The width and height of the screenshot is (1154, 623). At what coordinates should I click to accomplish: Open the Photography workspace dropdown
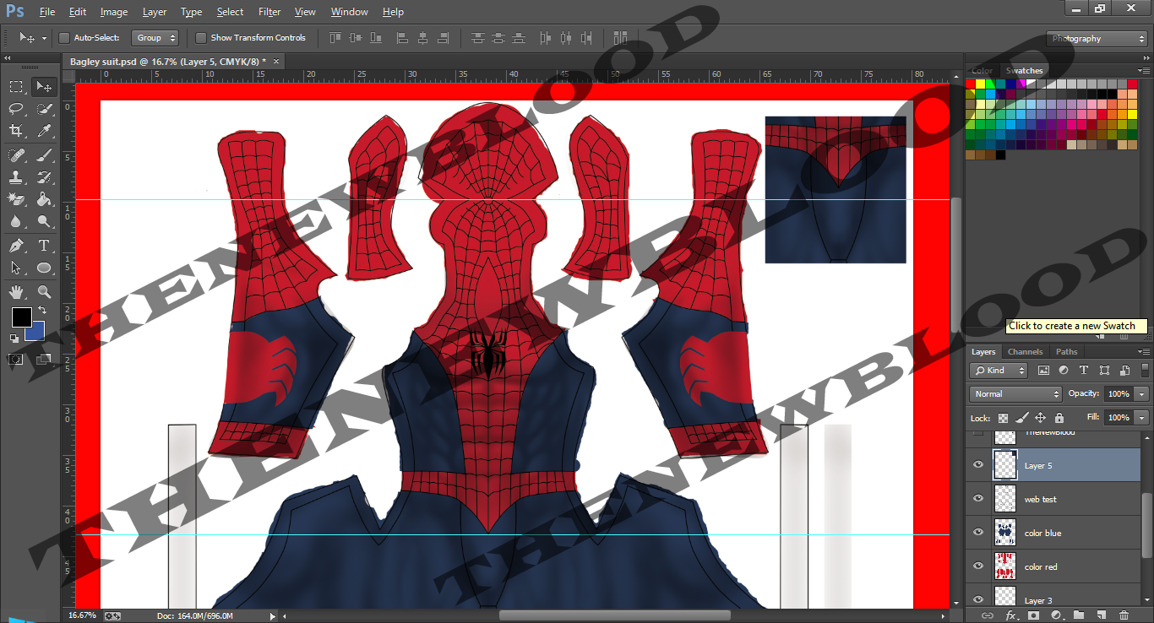(1097, 39)
